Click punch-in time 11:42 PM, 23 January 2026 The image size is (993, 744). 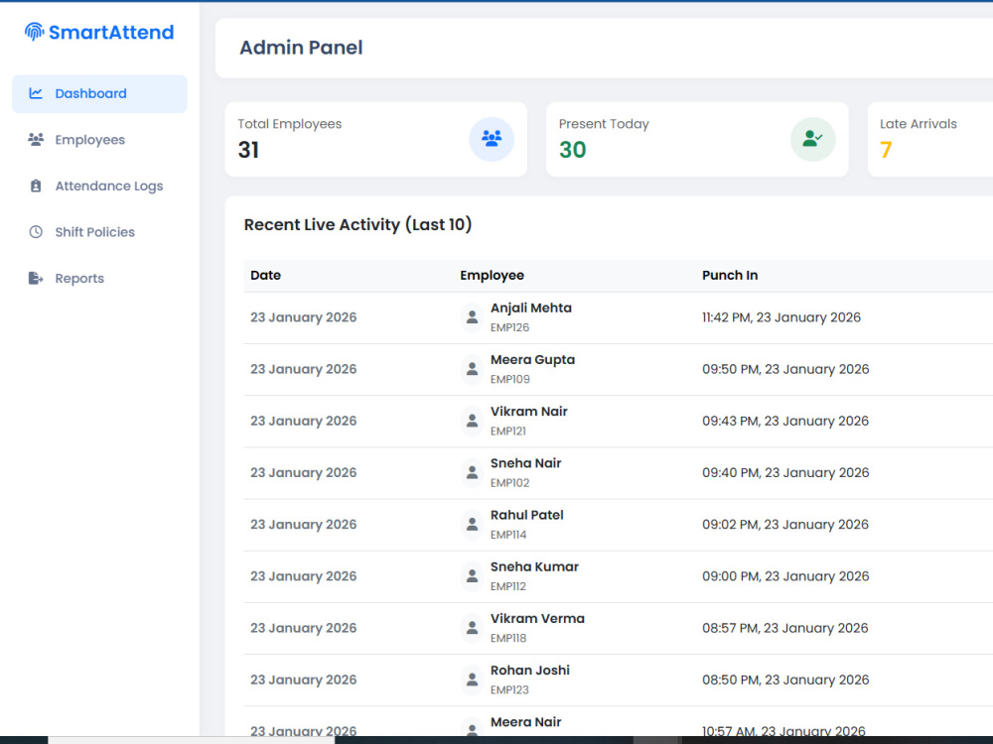pos(780,317)
